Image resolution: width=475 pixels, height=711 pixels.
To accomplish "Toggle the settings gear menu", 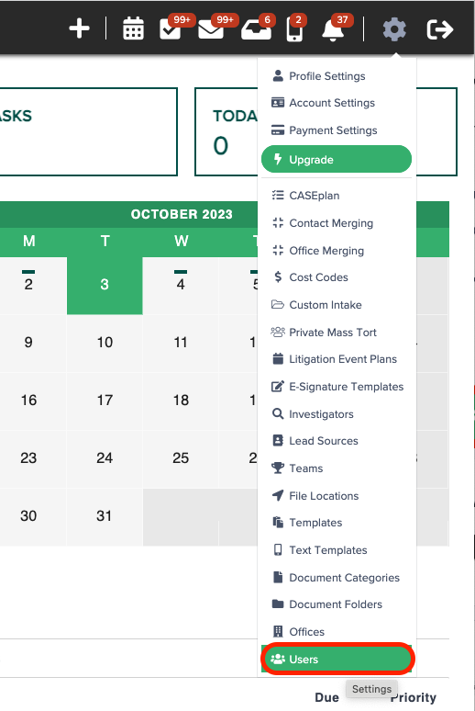I will (x=394, y=29).
